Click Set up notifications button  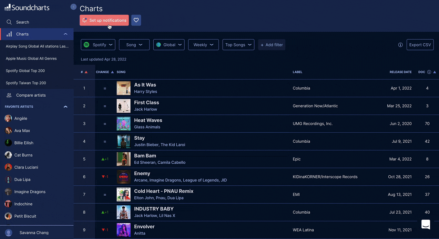click(104, 20)
